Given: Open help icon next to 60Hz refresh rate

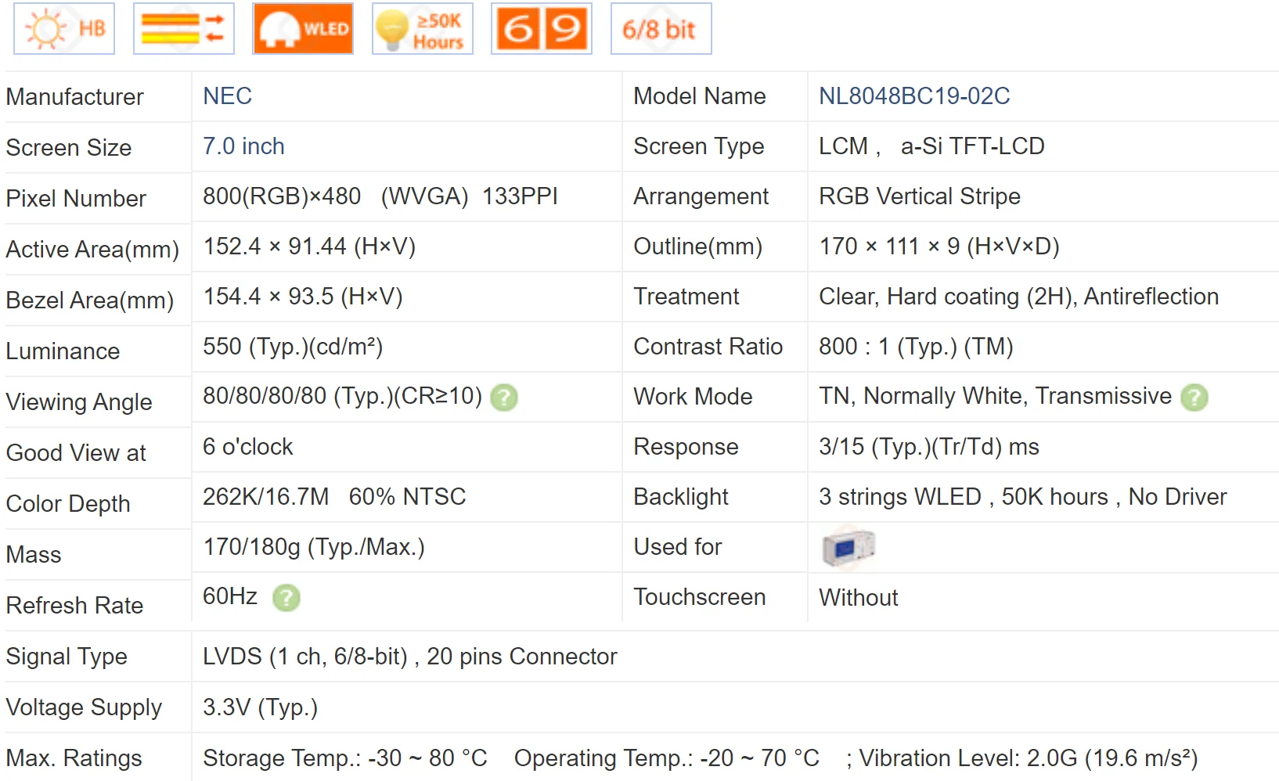Looking at the screenshot, I should click(286, 598).
